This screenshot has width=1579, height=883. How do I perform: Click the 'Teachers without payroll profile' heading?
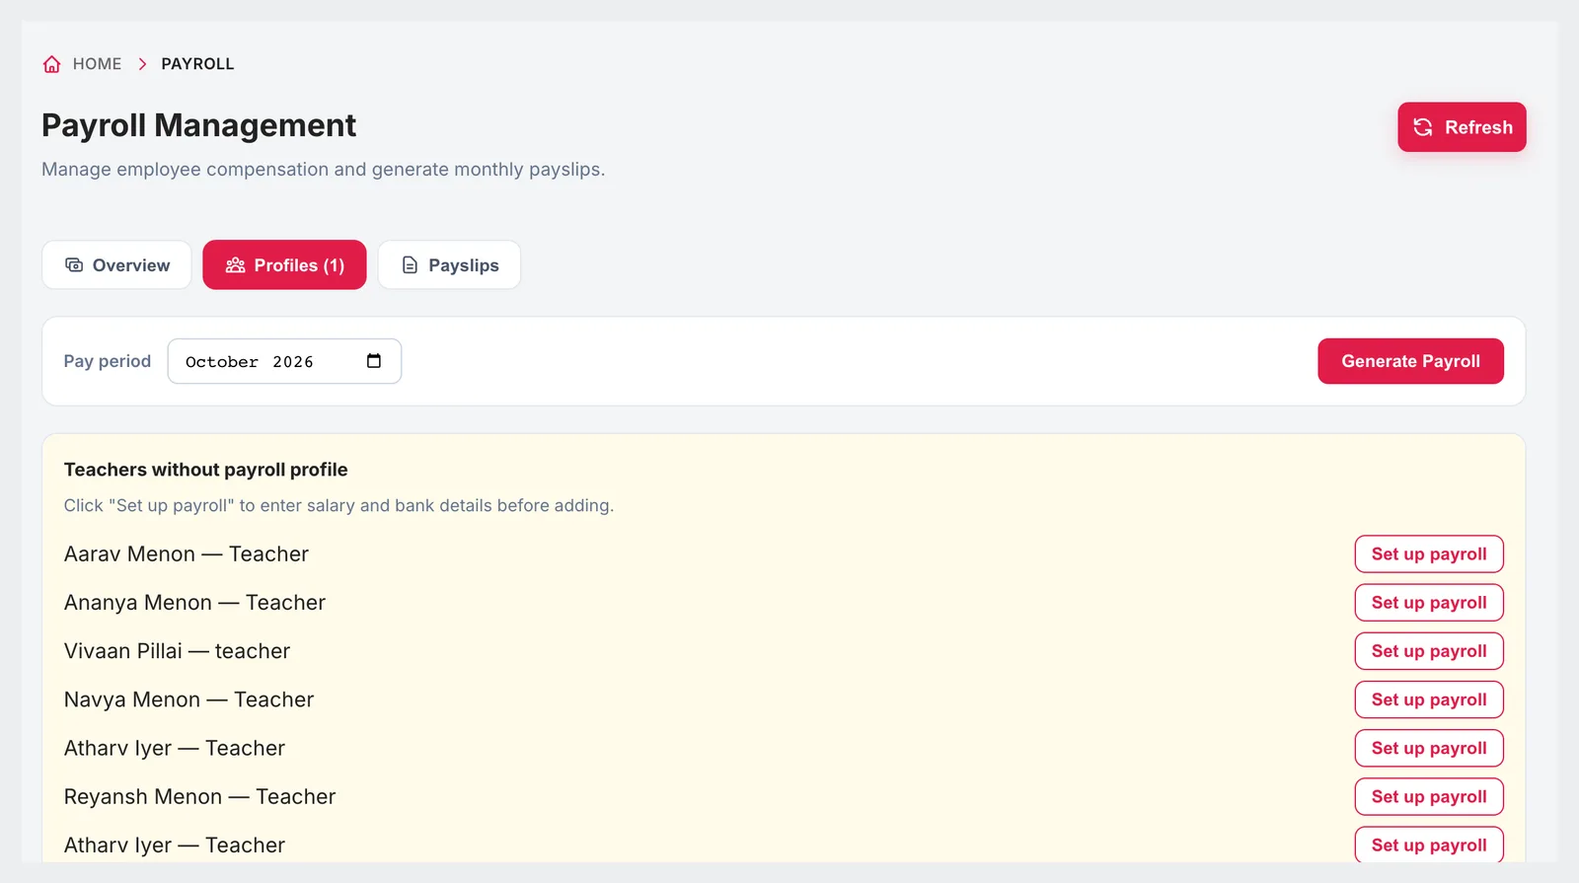coord(206,470)
